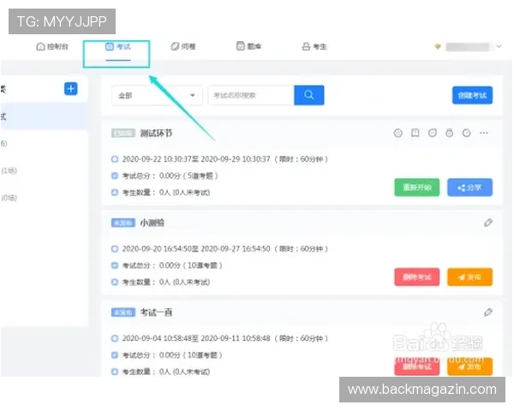Image resolution: width=514 pixels, height=411 pixels.
Task: Click green 重新开始 button on 测试环节
Action: 417,188
